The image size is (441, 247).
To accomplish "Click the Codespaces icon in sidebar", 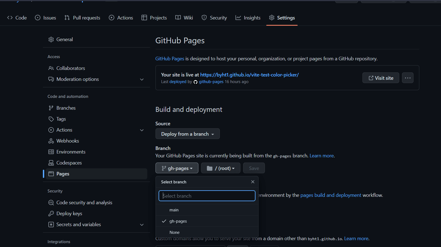I will (x=51, y=163).
